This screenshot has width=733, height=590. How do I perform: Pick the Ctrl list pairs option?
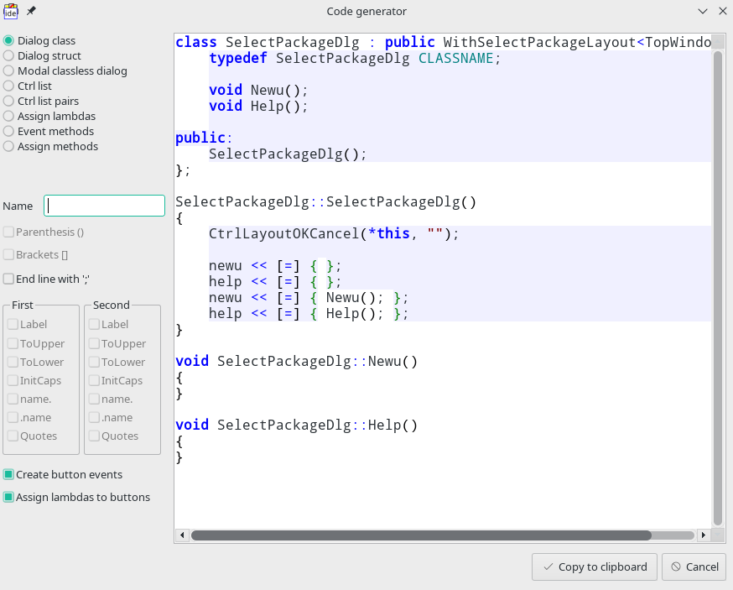[x=9, y=101]
